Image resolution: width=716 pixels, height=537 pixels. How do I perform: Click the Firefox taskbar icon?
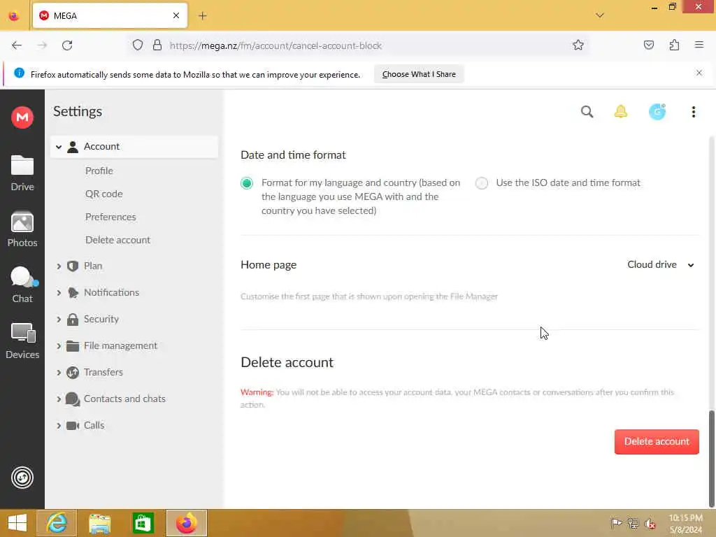(x=186, y=523)
